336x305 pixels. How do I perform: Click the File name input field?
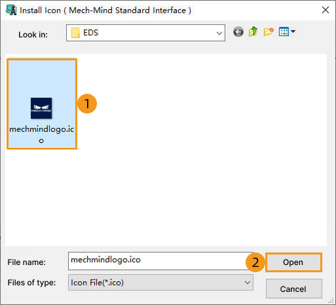[160, 261]
